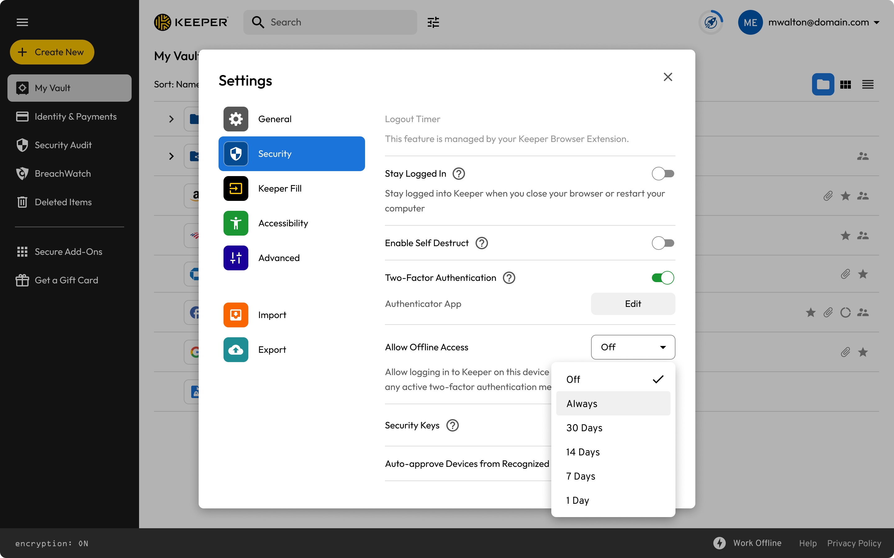Click the rocket onboarding icon

coord(711,22)
